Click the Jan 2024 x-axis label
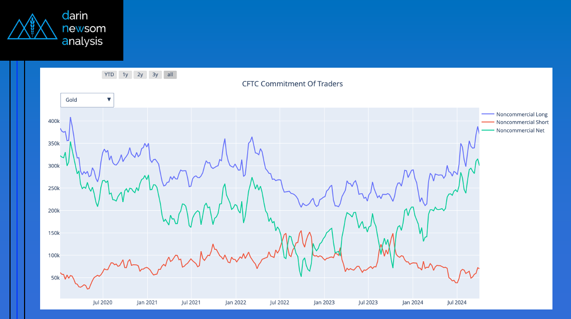Screen dimensions: 571x319 413,302
